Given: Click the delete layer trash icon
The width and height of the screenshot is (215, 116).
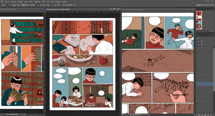Looking at the screenshot, I should click(x=211, y=115).
